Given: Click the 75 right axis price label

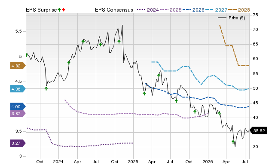Looking at the screenshot, I should pos(256,15).
